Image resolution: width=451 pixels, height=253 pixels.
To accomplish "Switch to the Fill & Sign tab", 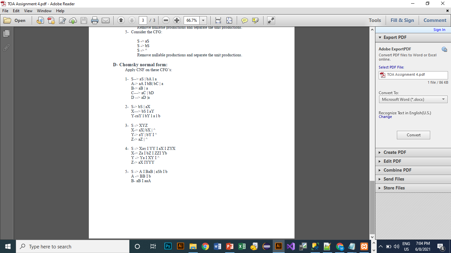I will click(x=402, y=20).
